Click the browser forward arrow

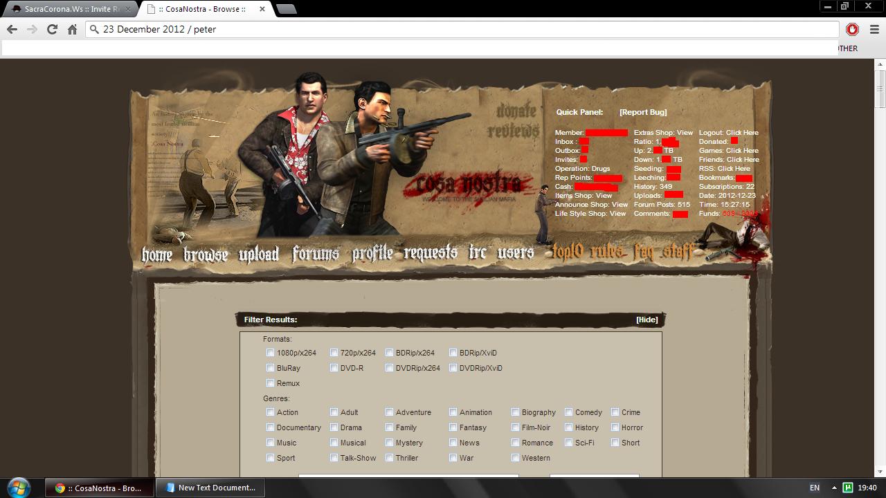(32, 29)
